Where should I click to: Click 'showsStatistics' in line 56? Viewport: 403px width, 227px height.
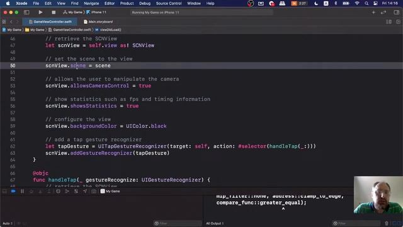[x=94, y=106]
